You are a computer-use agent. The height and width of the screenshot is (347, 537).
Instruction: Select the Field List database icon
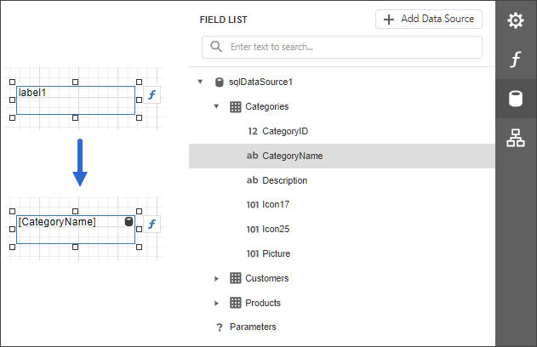pyautogui.click(x=516, y=100)
